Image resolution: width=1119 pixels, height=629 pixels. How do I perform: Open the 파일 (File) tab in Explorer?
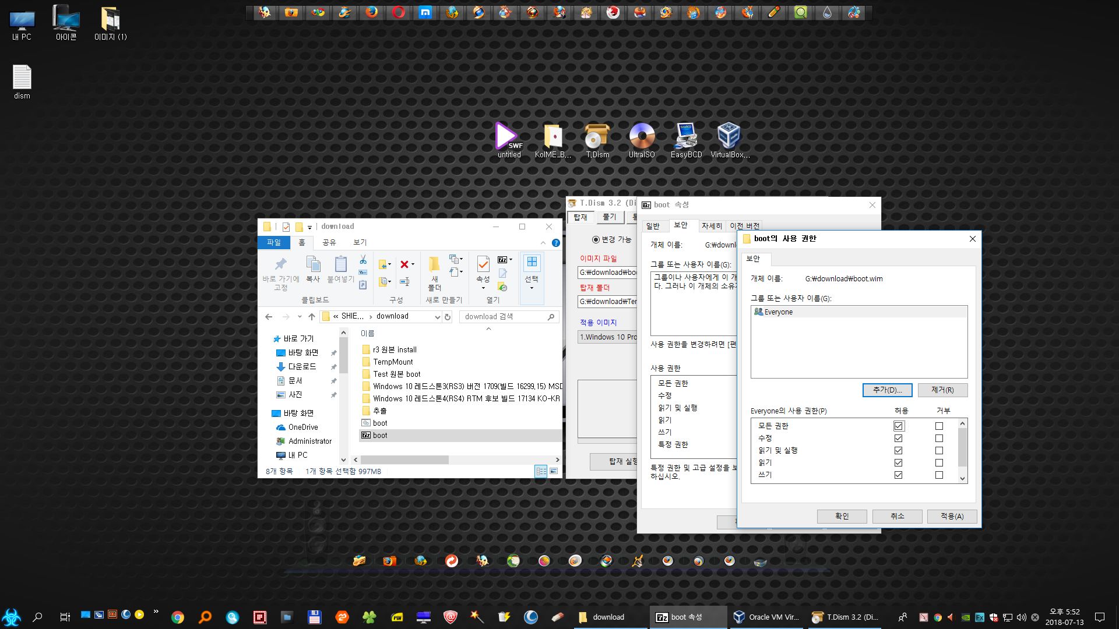pos(273,242)
